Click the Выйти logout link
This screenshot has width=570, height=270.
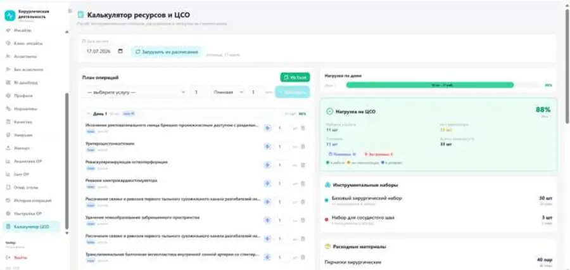[x=16, y=257]
